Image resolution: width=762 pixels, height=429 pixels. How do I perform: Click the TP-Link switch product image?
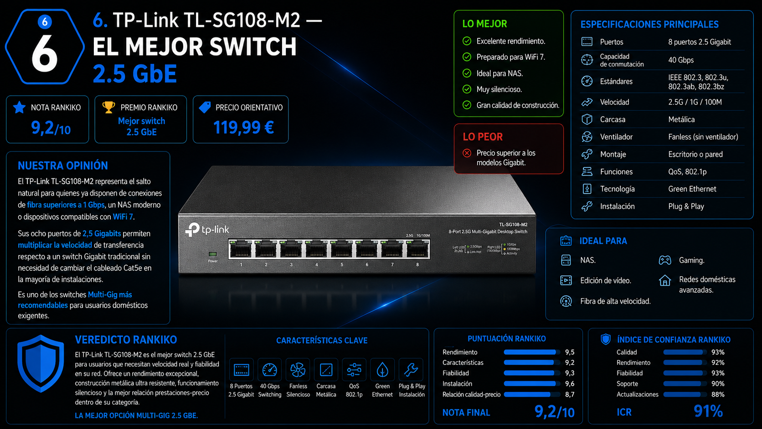357,221
